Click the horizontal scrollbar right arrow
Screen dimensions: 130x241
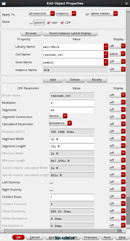(124, 231)
